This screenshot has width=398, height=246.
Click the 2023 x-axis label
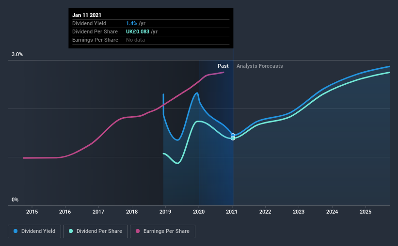(299, 212)
